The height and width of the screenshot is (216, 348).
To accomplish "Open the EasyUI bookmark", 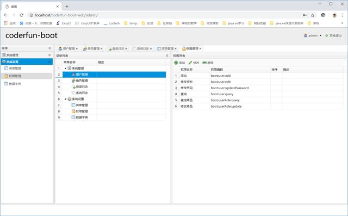I will (x=64, y=23).
